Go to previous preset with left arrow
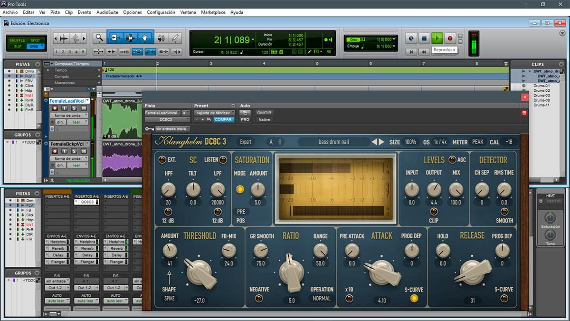Image resolution: width=570 pixels, height=321 pixels. pyautogui.click(x=375, y=142)
